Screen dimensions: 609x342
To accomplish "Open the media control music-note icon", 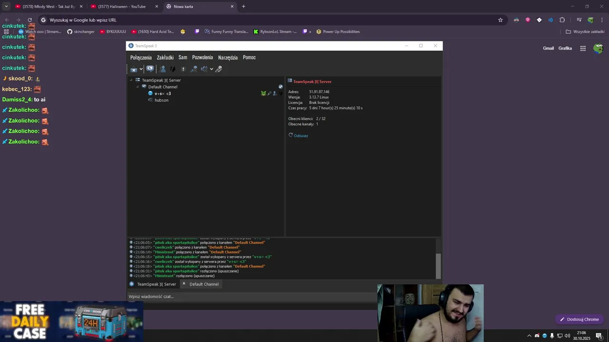I will coord(579,20).
